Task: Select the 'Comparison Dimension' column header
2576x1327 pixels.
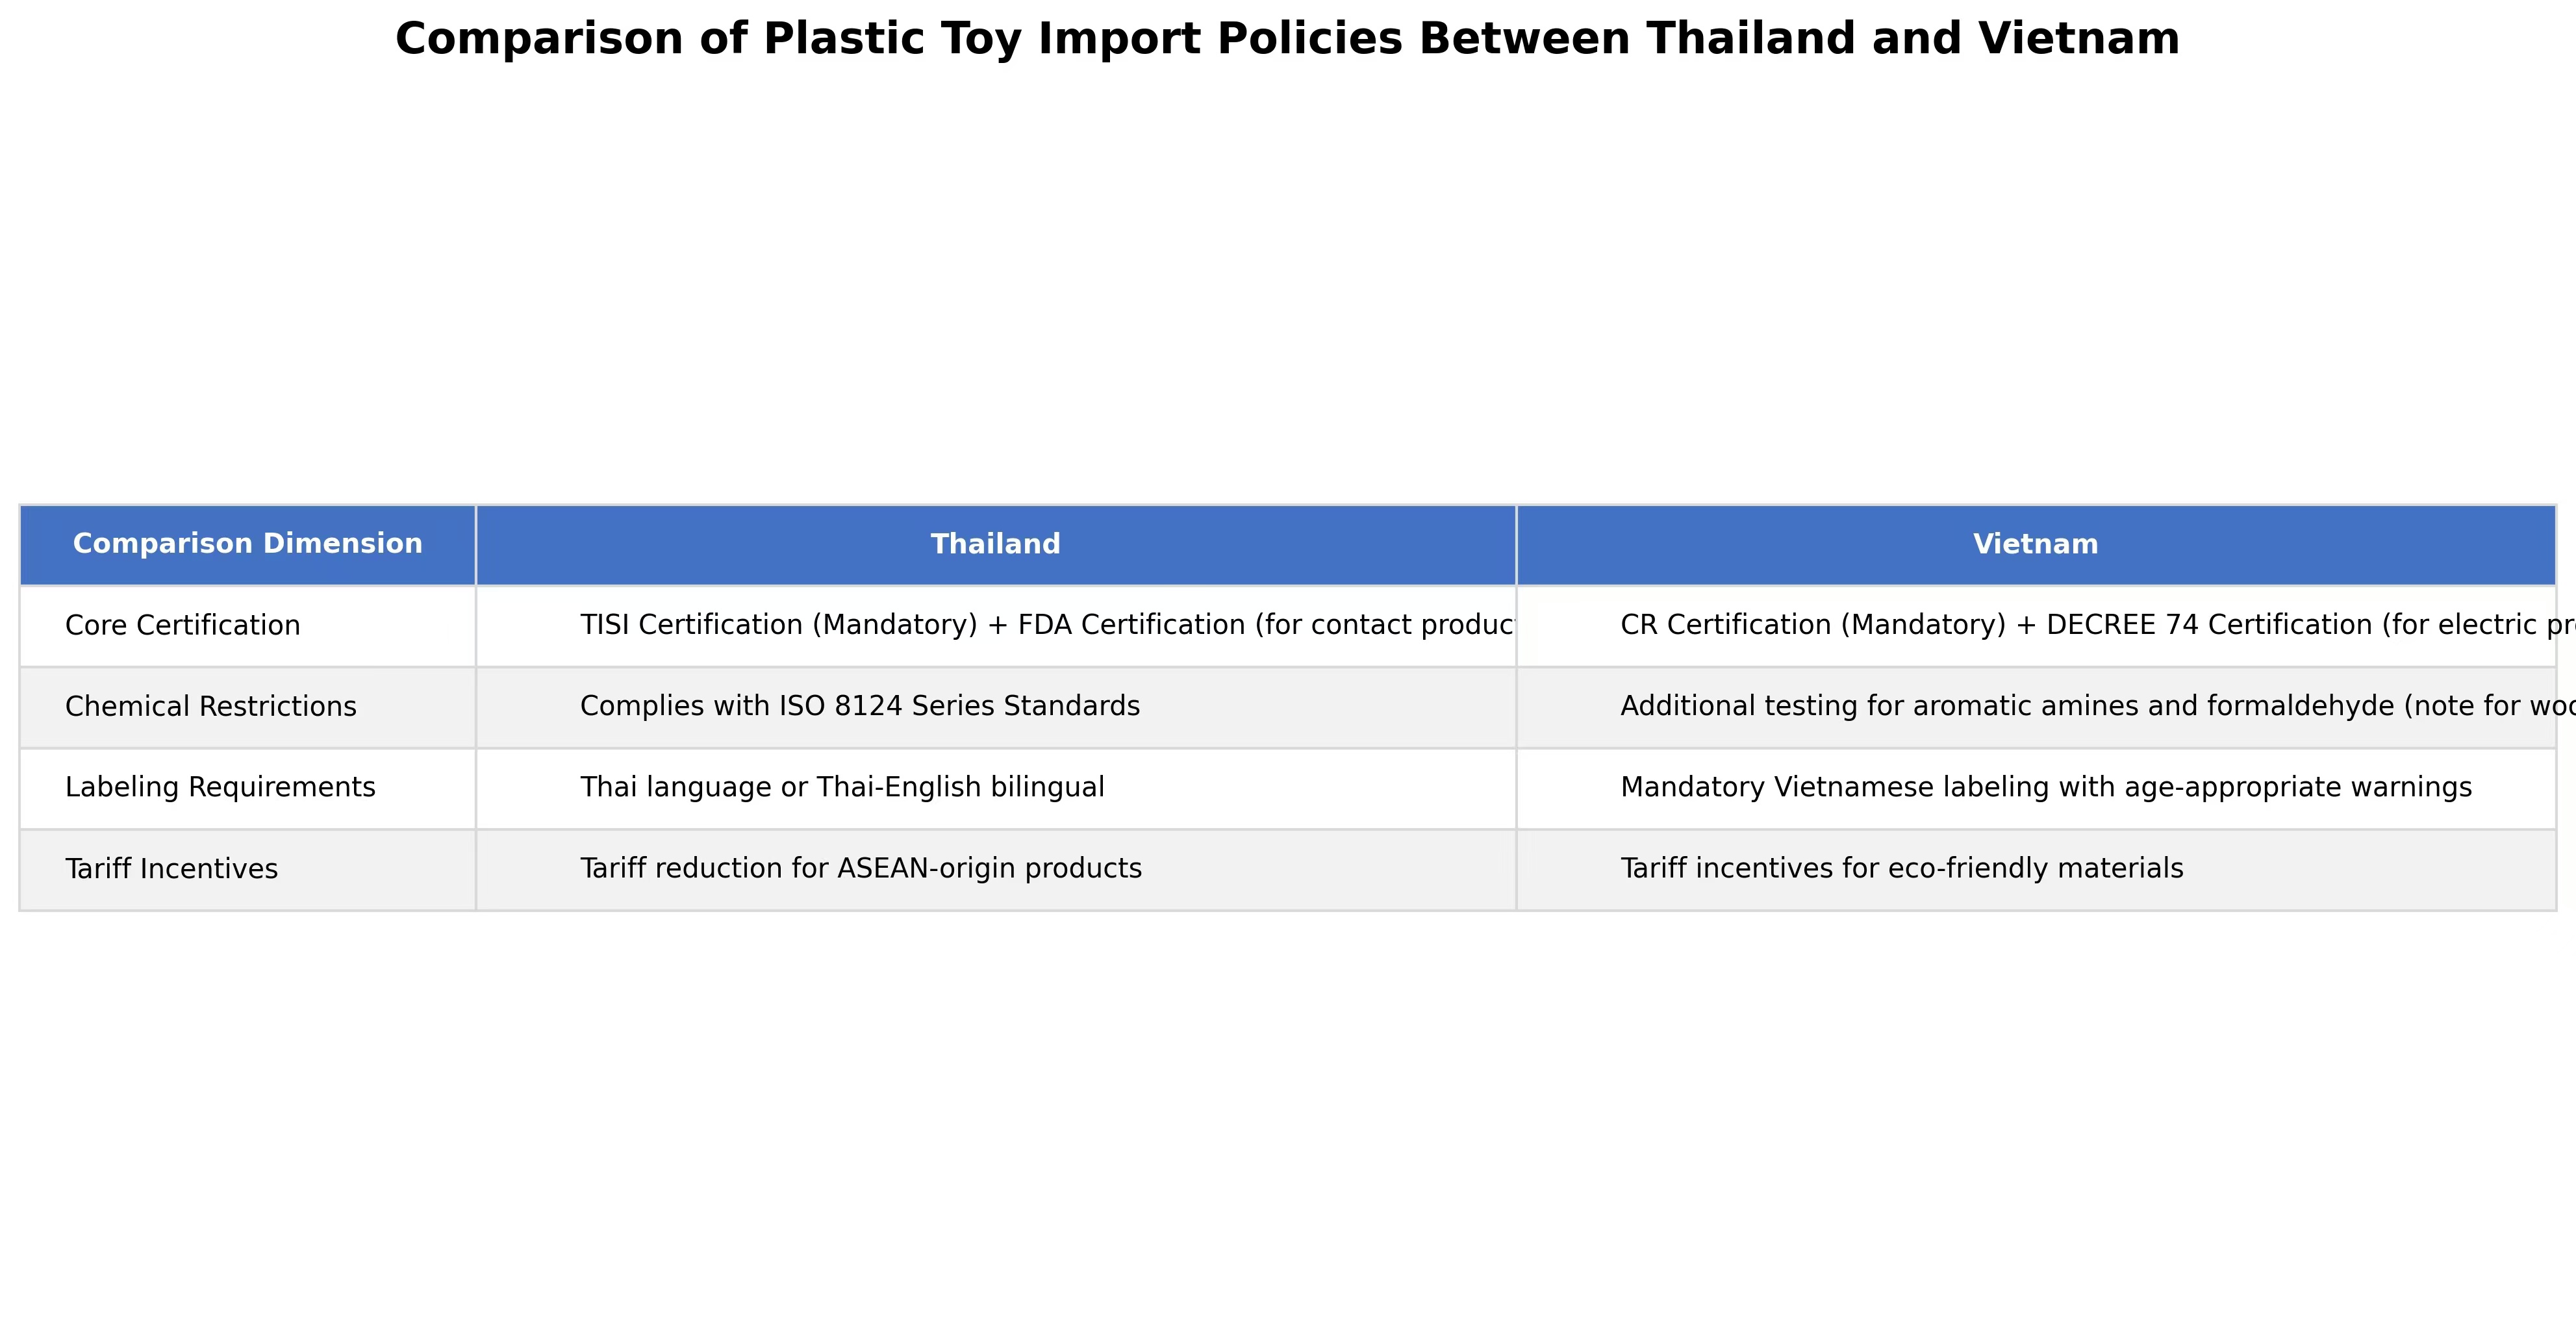Action: click(x=247, y=544)
